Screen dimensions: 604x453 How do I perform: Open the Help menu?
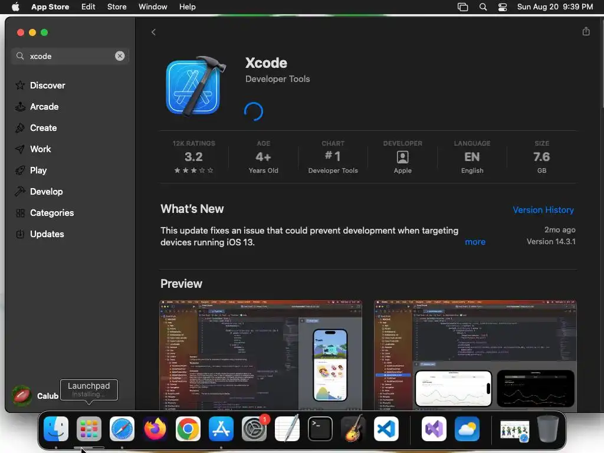[187, 6]
